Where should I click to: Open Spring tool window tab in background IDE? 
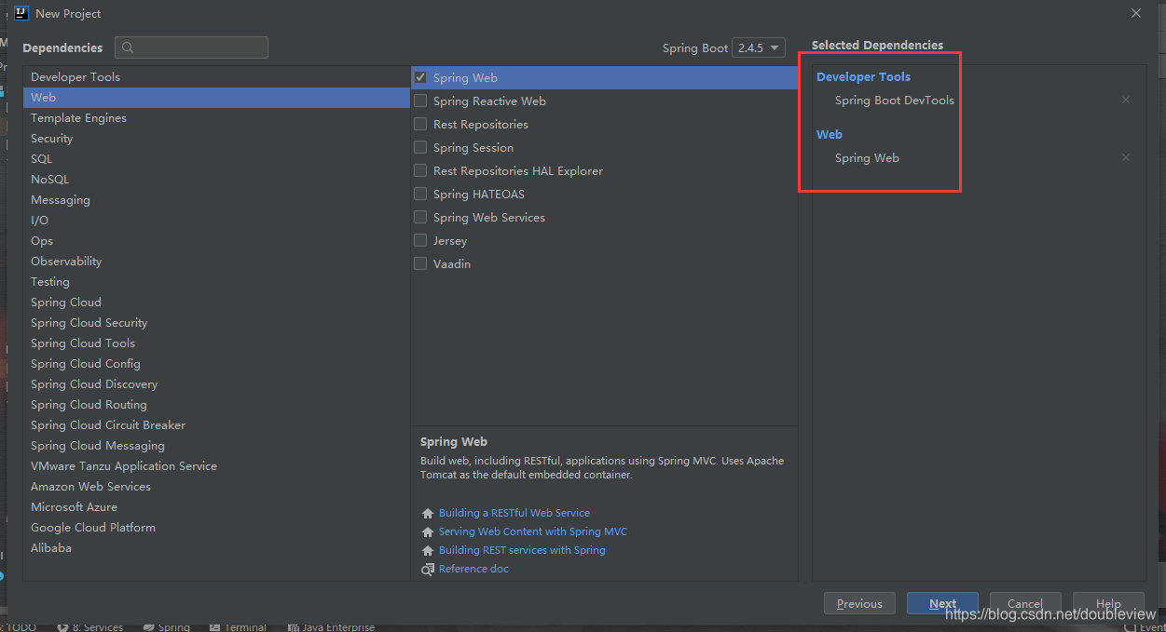(166, 626)
